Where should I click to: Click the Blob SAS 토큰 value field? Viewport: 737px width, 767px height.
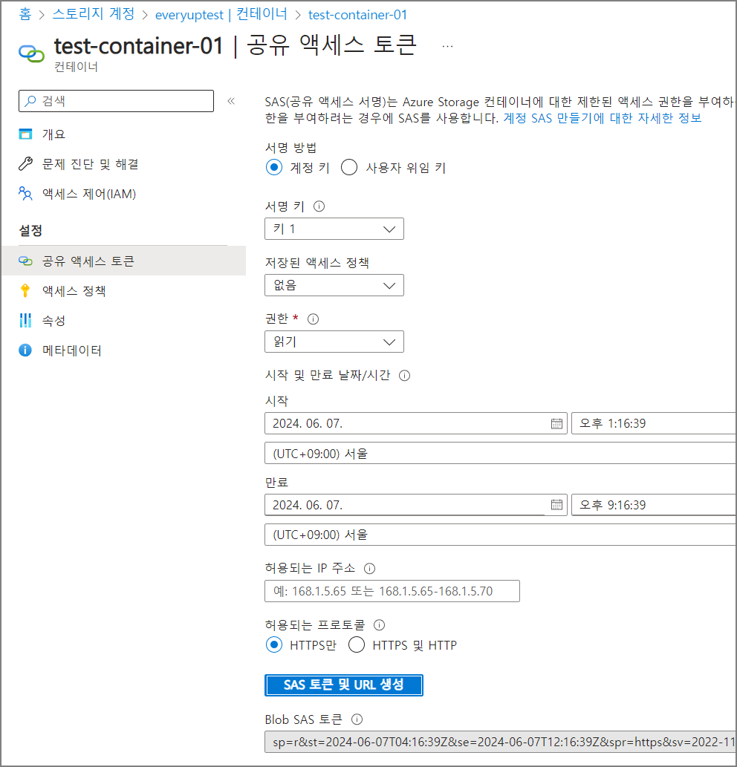pos(500,742)
